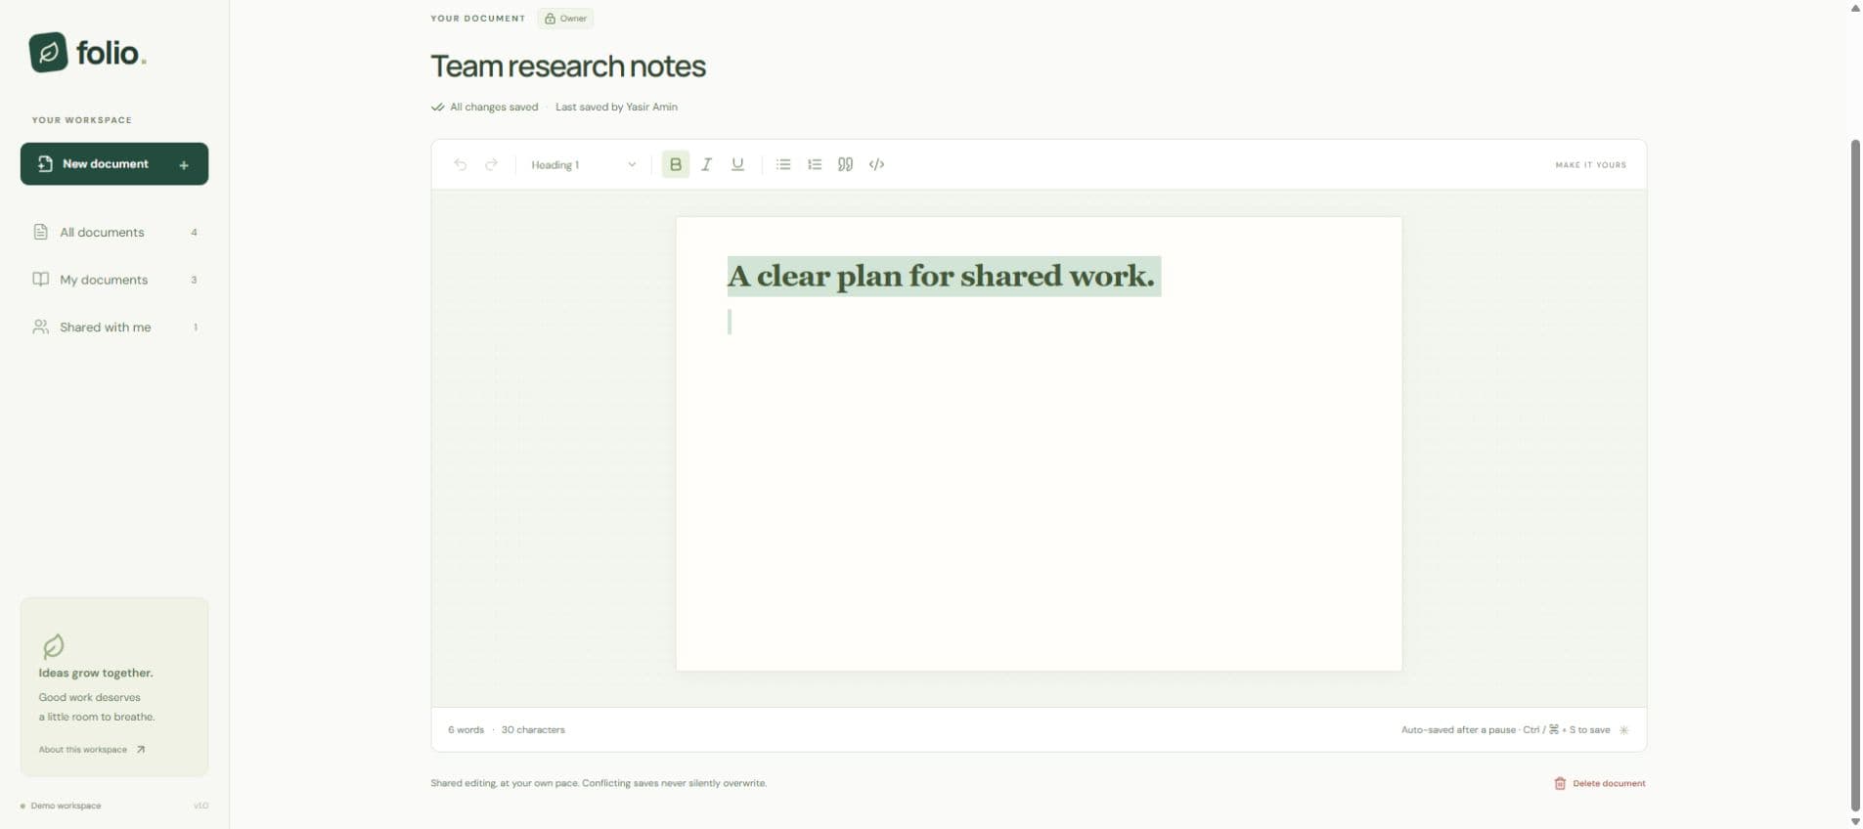1863x829 pixels.
Task: Create a New document
Action: click(114, 164)
